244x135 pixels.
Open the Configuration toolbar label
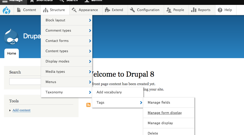[x=148, y=10]
